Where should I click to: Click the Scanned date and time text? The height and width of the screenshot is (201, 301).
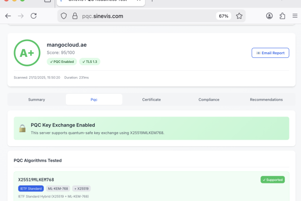click(37, 78)
